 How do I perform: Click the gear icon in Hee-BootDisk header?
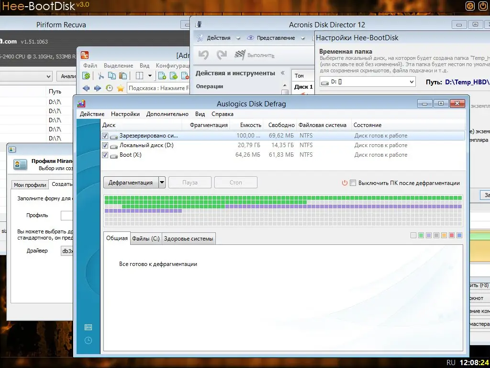point(470,6)
